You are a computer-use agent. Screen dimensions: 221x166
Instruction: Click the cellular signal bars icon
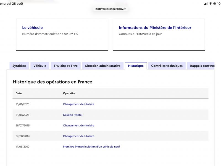[206, 4]
